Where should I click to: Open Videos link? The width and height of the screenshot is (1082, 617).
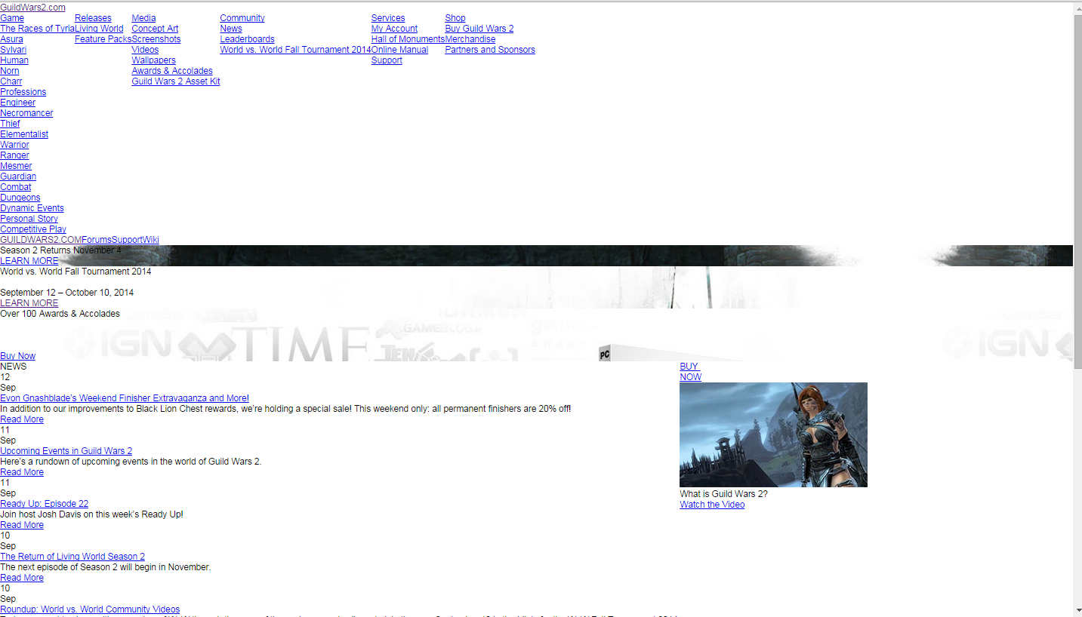point(145,50)
